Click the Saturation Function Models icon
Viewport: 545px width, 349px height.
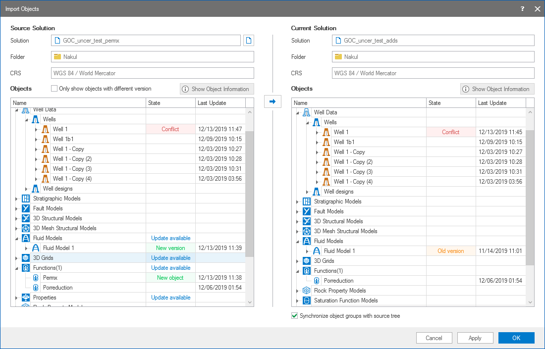coord(307,300)
